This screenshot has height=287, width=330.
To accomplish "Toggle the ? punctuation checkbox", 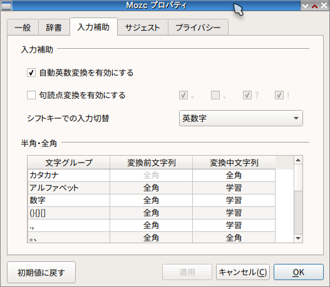I will pyautogui.click(x=247, y=95).
